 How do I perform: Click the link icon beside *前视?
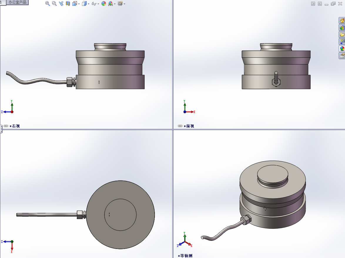pos(180,126)
